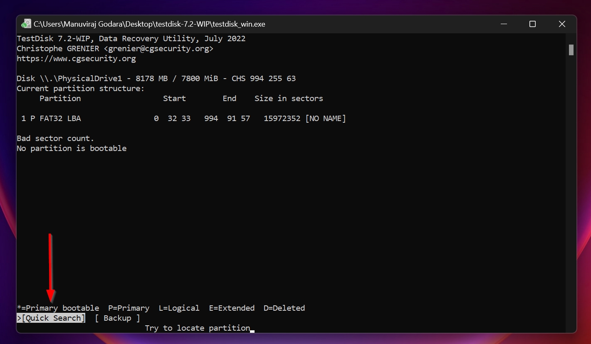Click the console vertical scrollbar thumb
The image size is (591, 344).
pos(571,50)
